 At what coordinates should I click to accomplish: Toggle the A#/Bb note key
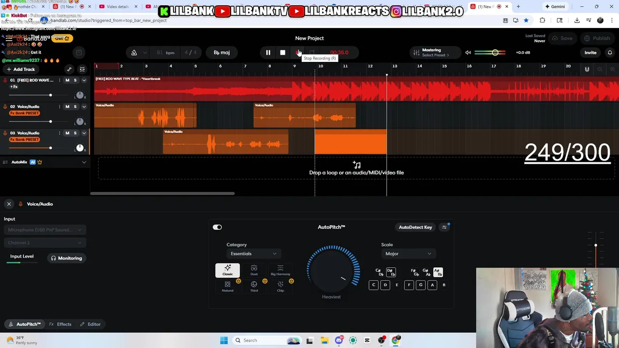(x=438, y=273)
